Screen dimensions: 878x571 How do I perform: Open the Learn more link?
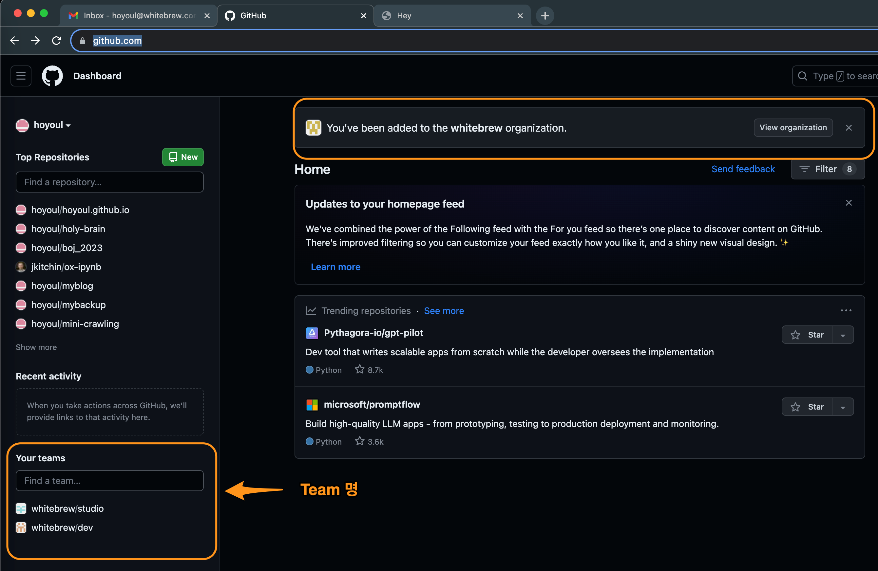tap(335, 267)
